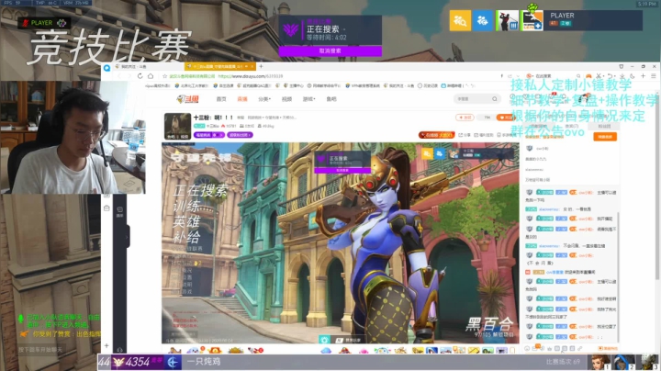The width and height of the screenshot is (661, 371).
Task: Click the second purple tag under the streamer name
Action: (240, 135)
